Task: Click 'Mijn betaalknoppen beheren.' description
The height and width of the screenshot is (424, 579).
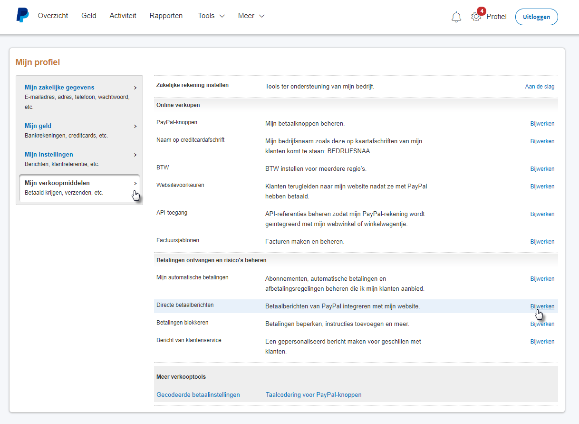Action: (305, 124)
